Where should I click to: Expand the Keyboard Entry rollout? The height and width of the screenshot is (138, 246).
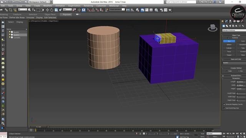coord(234,76)
